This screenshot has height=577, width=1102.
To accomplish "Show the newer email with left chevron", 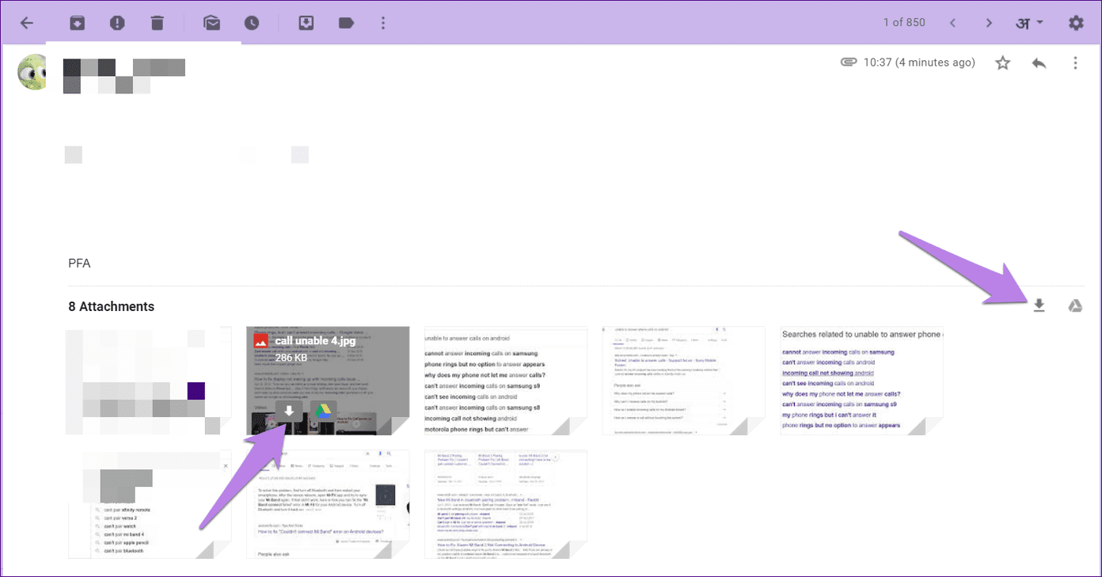I will [x=952, y=23].
